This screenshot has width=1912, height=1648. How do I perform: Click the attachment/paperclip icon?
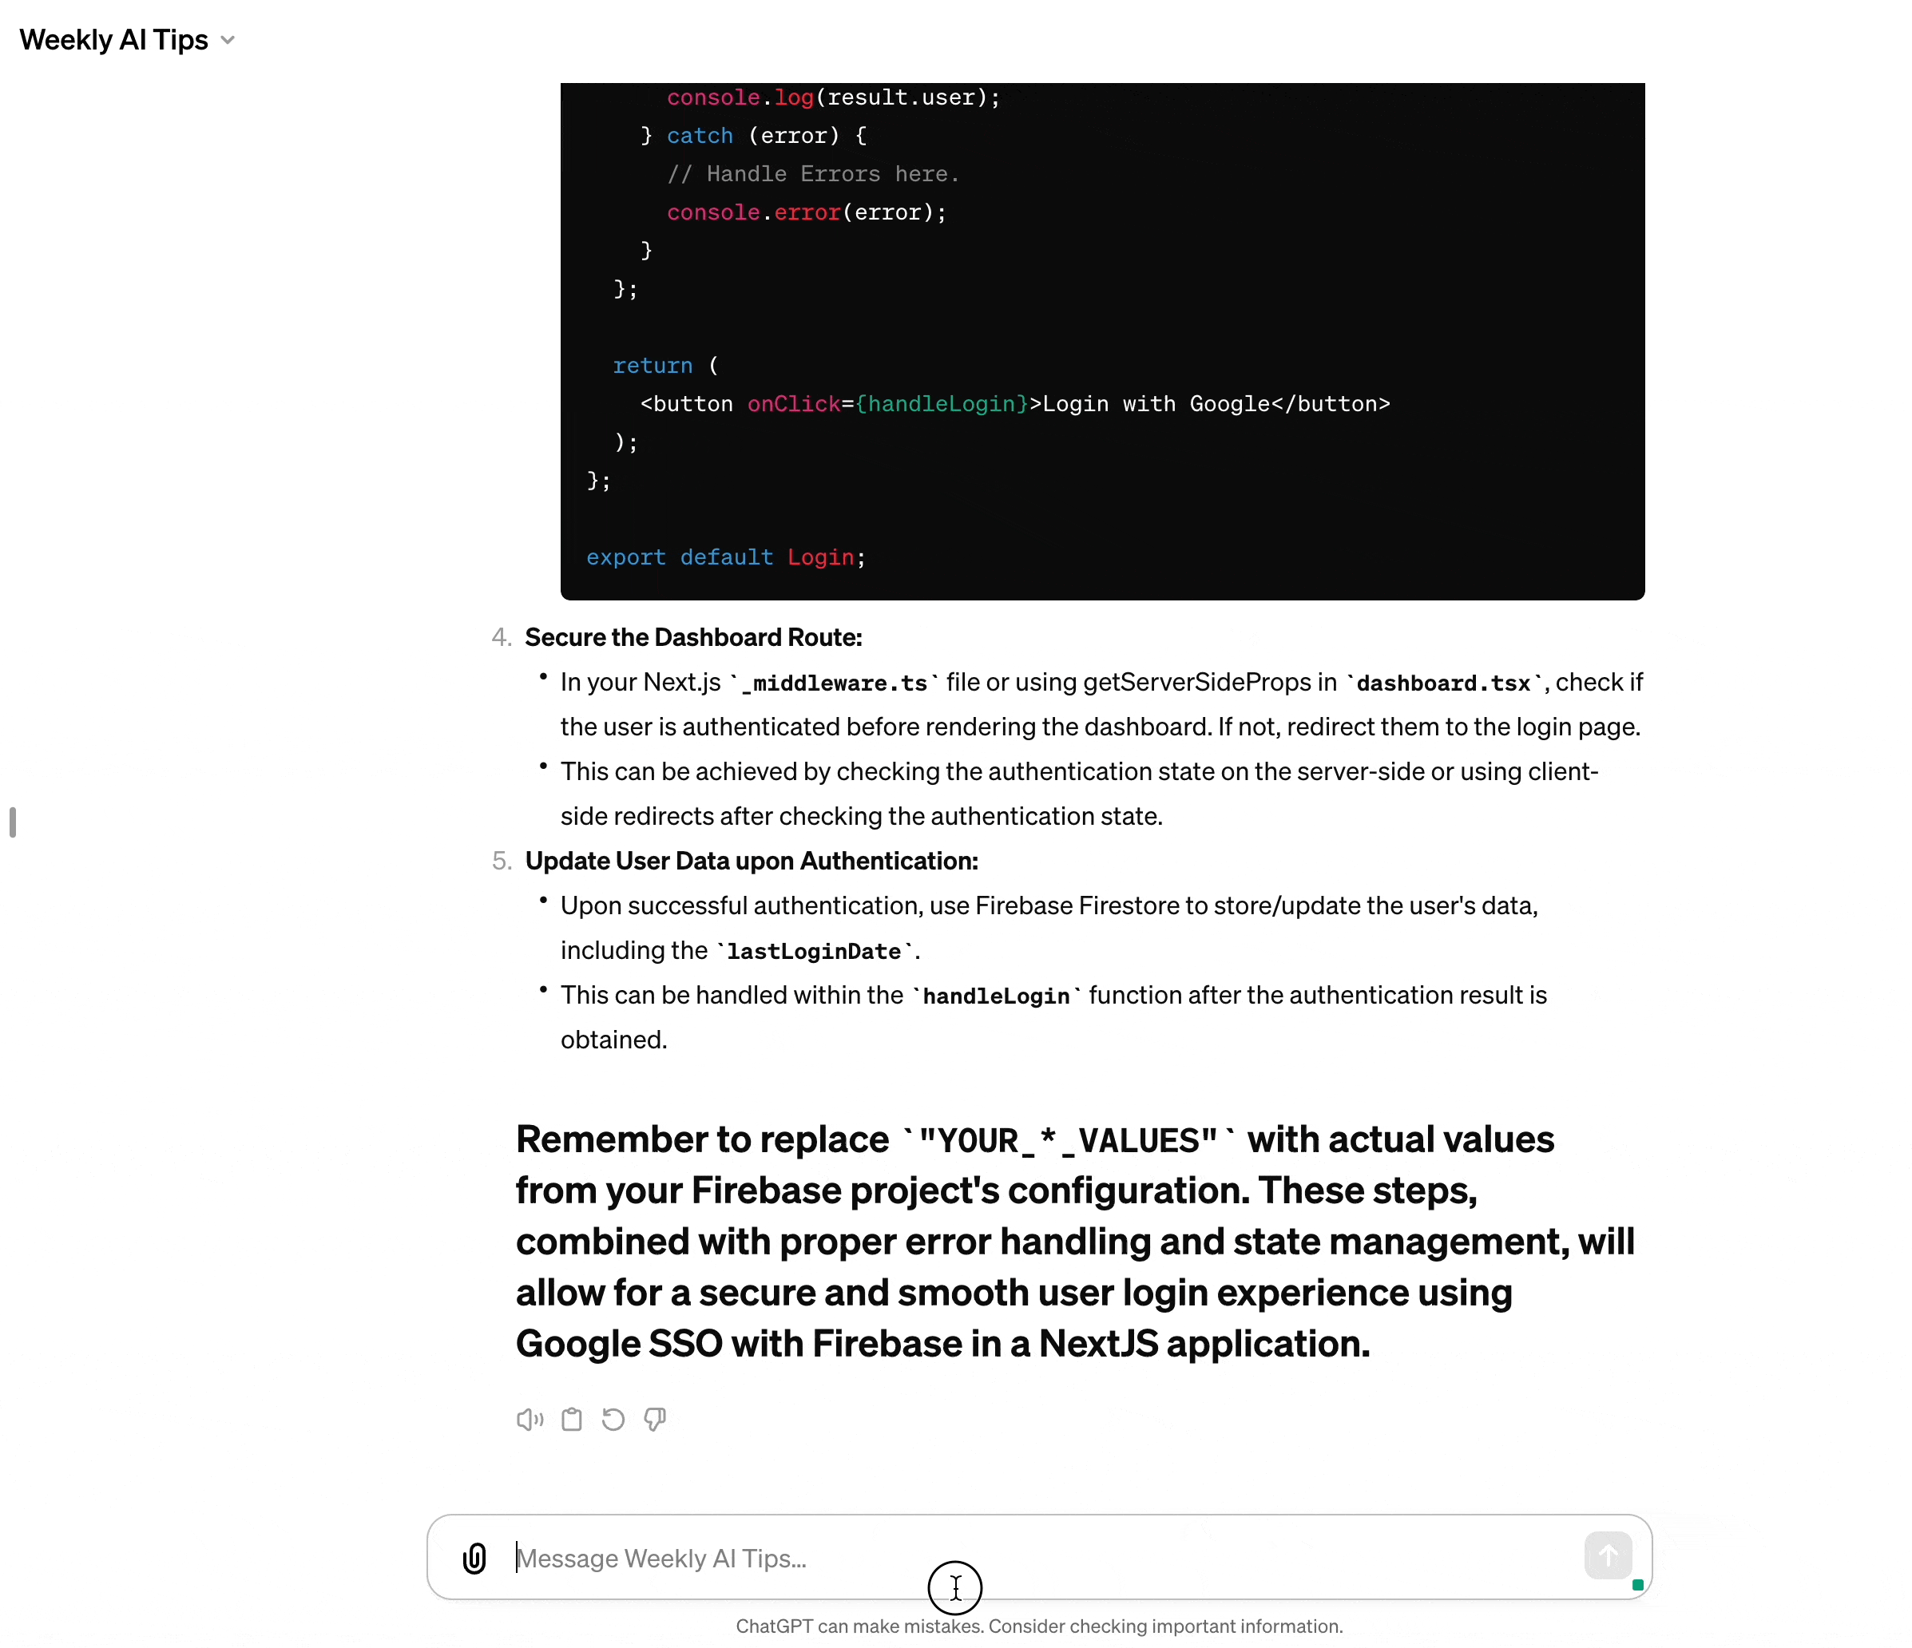coord(473,1555)
